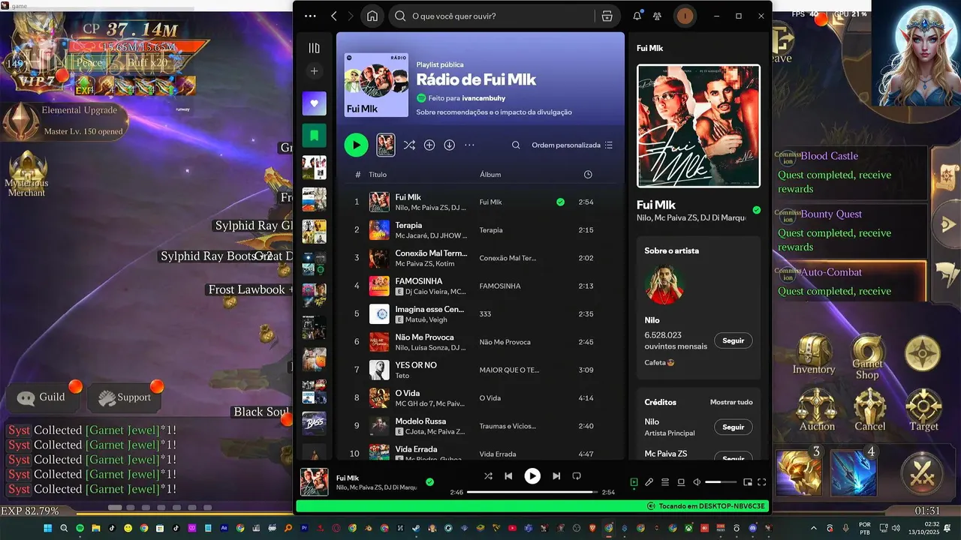Play the Rádio de Fui Mlk playlist
The height and width of the screenshot is (540, 961).
point(356,145)
